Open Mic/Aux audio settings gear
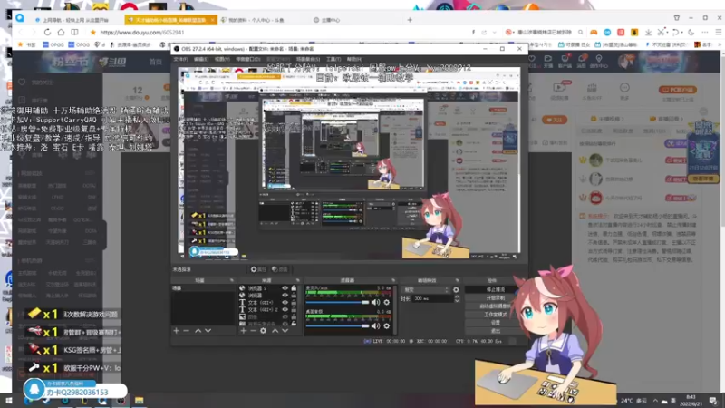725x408 pixels. tap(387, 302)
